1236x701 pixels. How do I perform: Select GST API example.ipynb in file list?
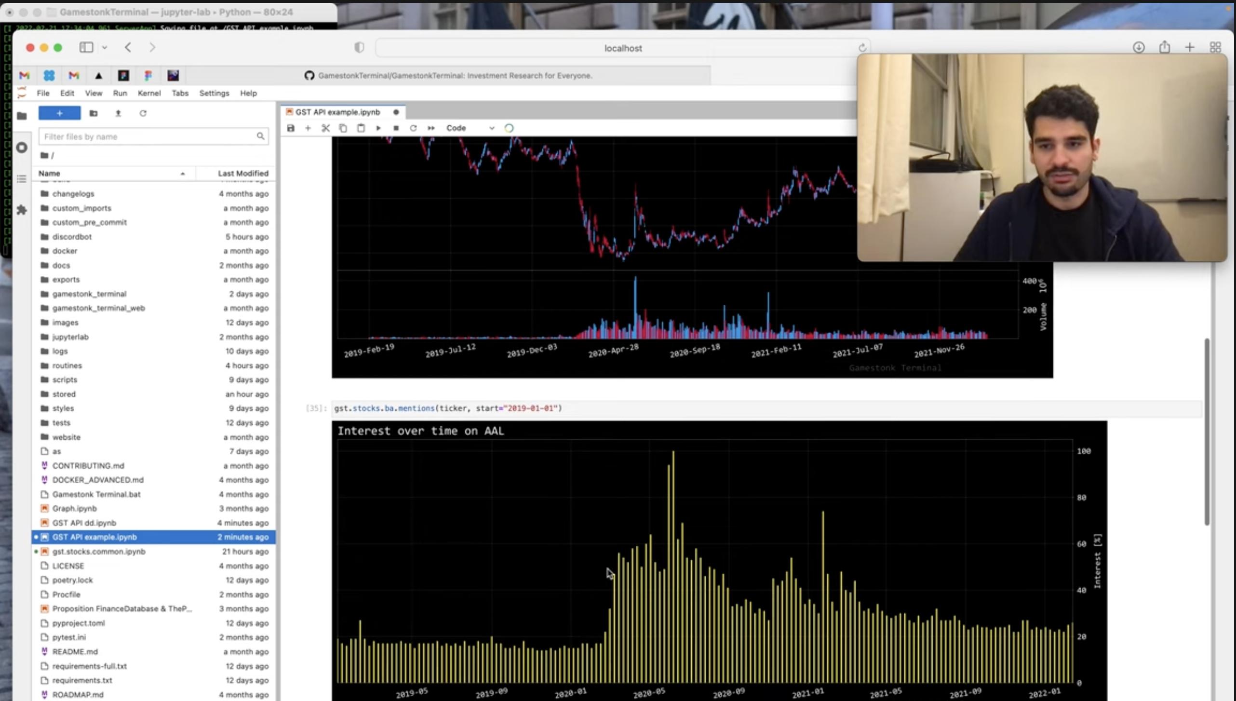click(154, 537)
